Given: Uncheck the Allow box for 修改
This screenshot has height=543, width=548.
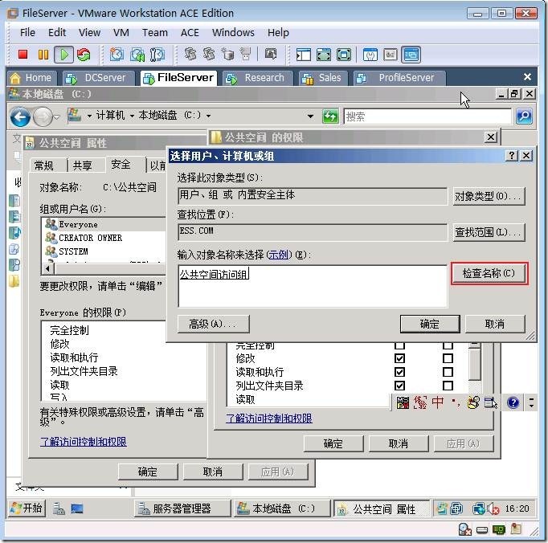Looking at the screenshot, I should [399, 358].
